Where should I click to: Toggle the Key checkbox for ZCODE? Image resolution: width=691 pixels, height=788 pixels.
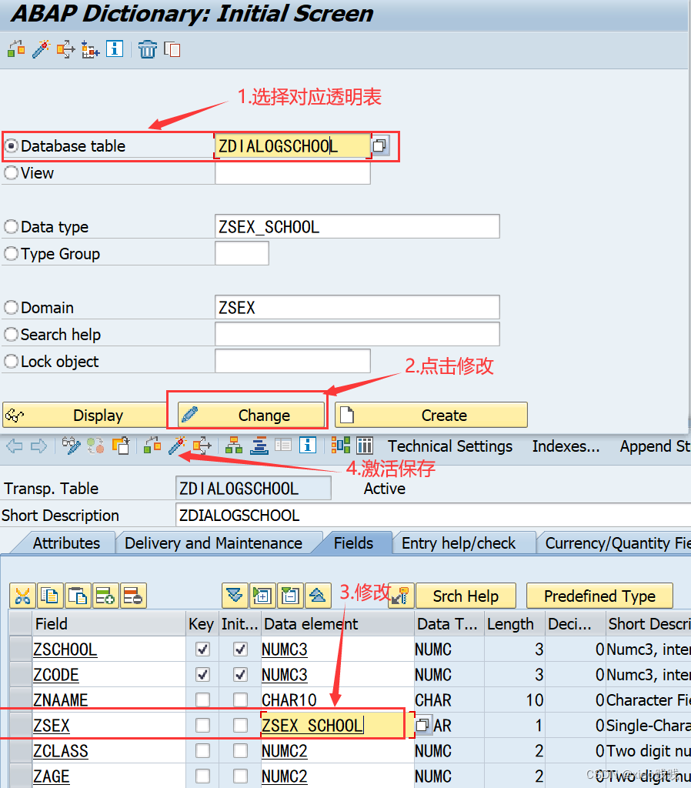coord(202,674)
